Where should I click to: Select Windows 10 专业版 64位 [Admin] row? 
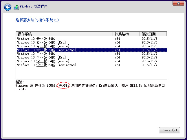point(91,46)
